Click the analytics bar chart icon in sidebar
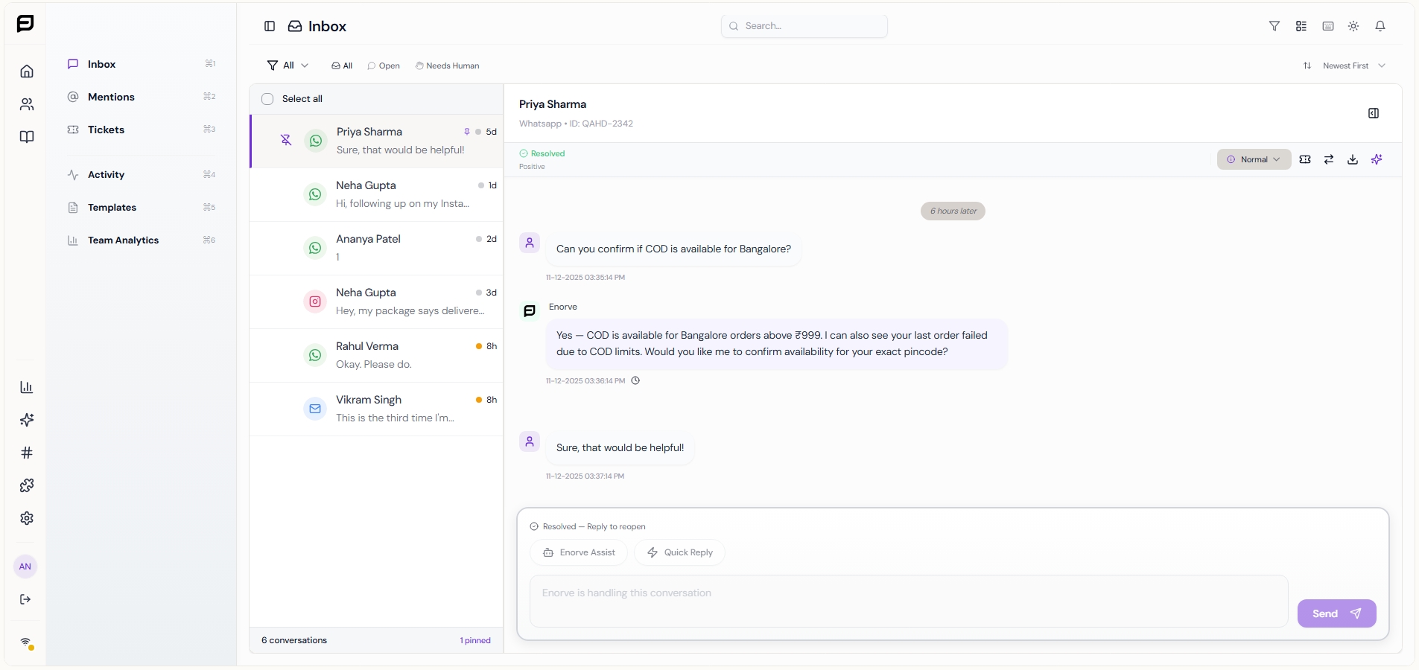Image resolution: width=1419 pixels, height=670 pixels. coord(26,387)
